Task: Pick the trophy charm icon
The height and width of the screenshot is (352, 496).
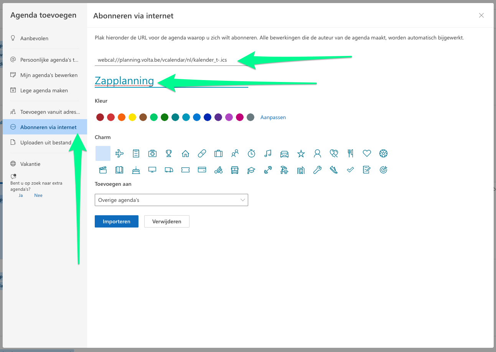Action: pyautogui.click(x=169, y=154)
